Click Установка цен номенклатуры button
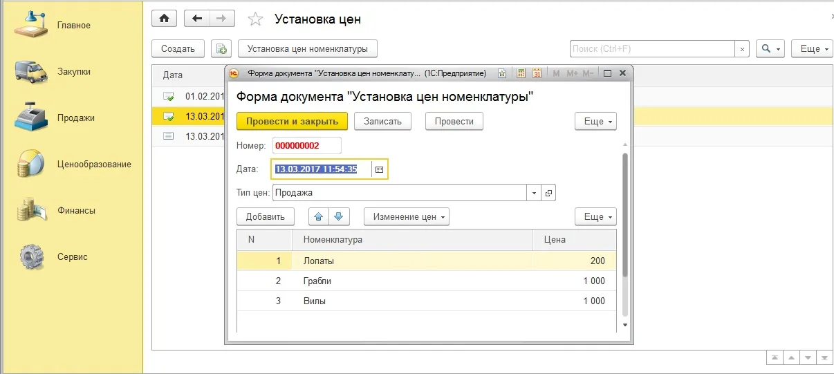The image size is (834, 374). coord(308,49)
